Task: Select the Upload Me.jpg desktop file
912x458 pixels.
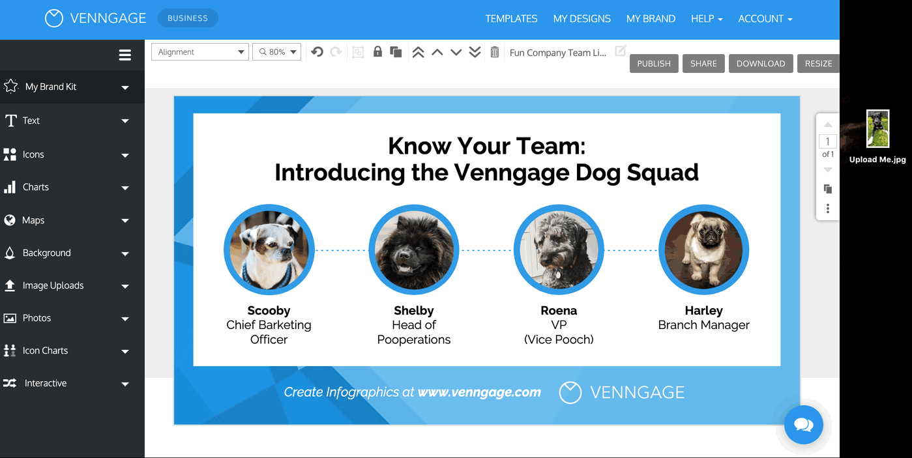Action: tap(877, 137)
